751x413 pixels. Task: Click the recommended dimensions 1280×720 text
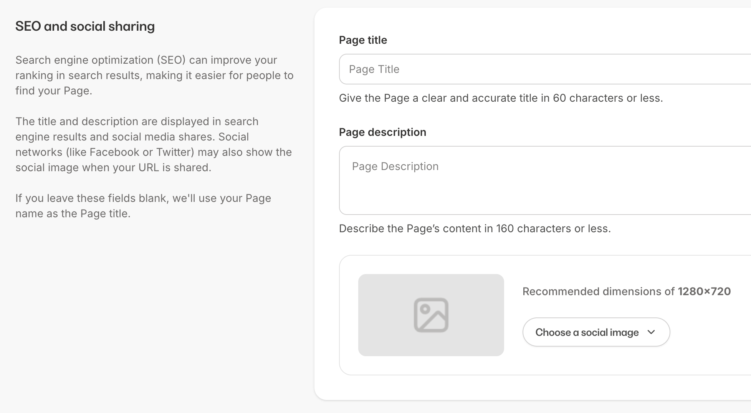coord(626,291)
